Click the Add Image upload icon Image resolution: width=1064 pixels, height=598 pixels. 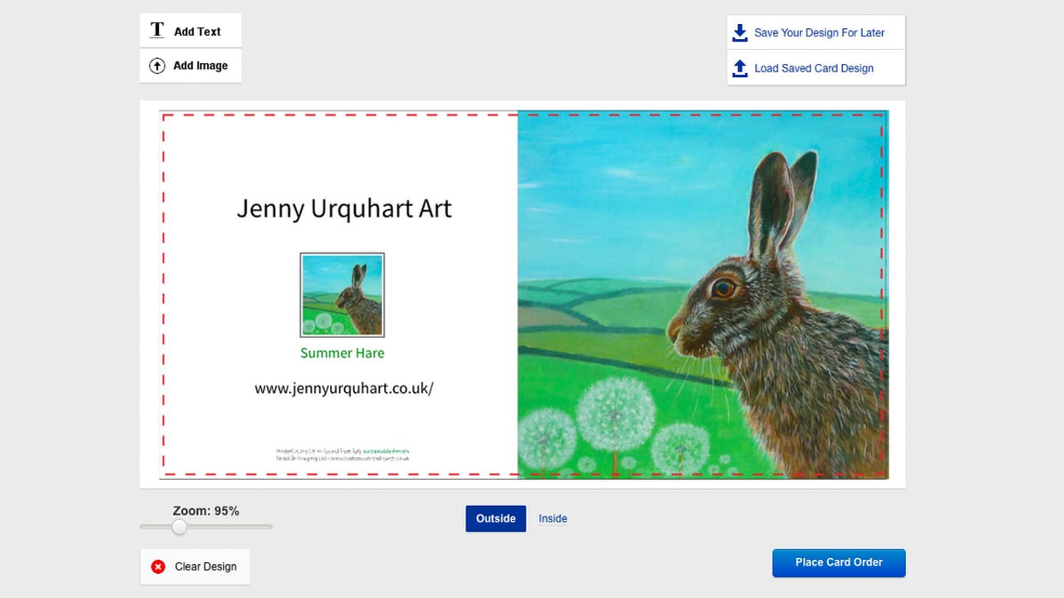[157, 66]
